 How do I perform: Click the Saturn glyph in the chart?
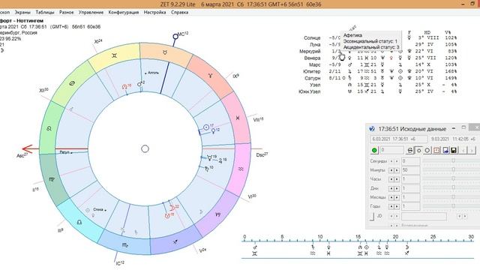click(x=207, y=168)
